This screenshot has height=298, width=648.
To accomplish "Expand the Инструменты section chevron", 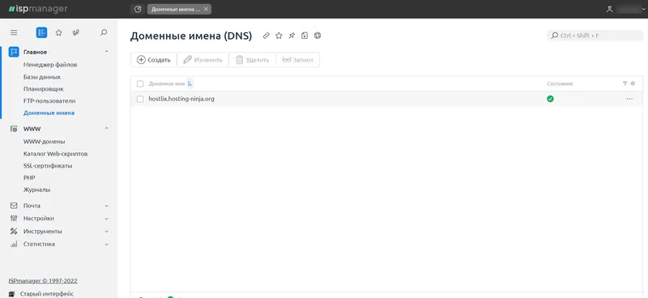I will click(x=107, y=232).
